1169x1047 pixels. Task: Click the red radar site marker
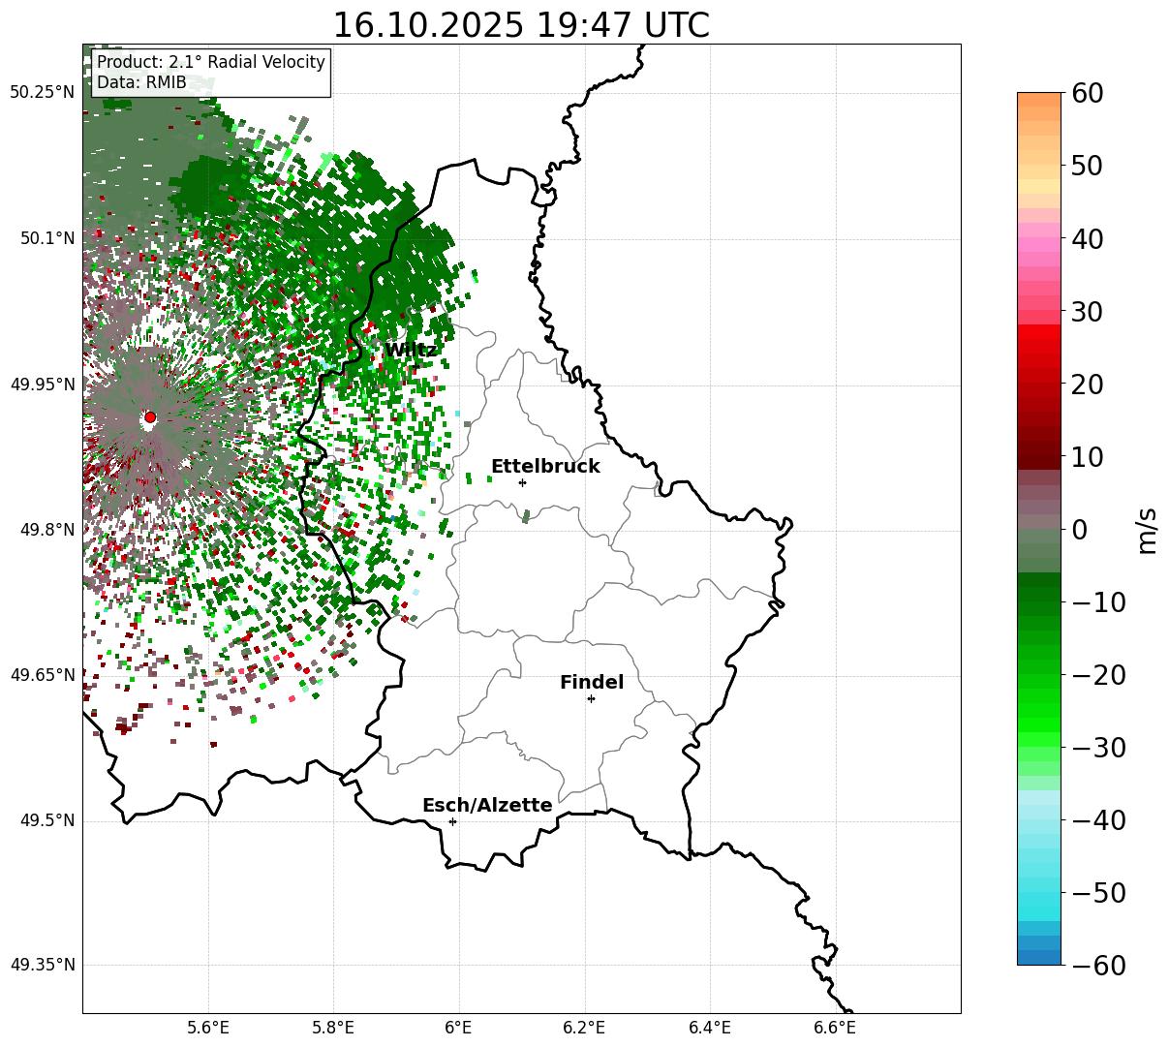(150, 417)
